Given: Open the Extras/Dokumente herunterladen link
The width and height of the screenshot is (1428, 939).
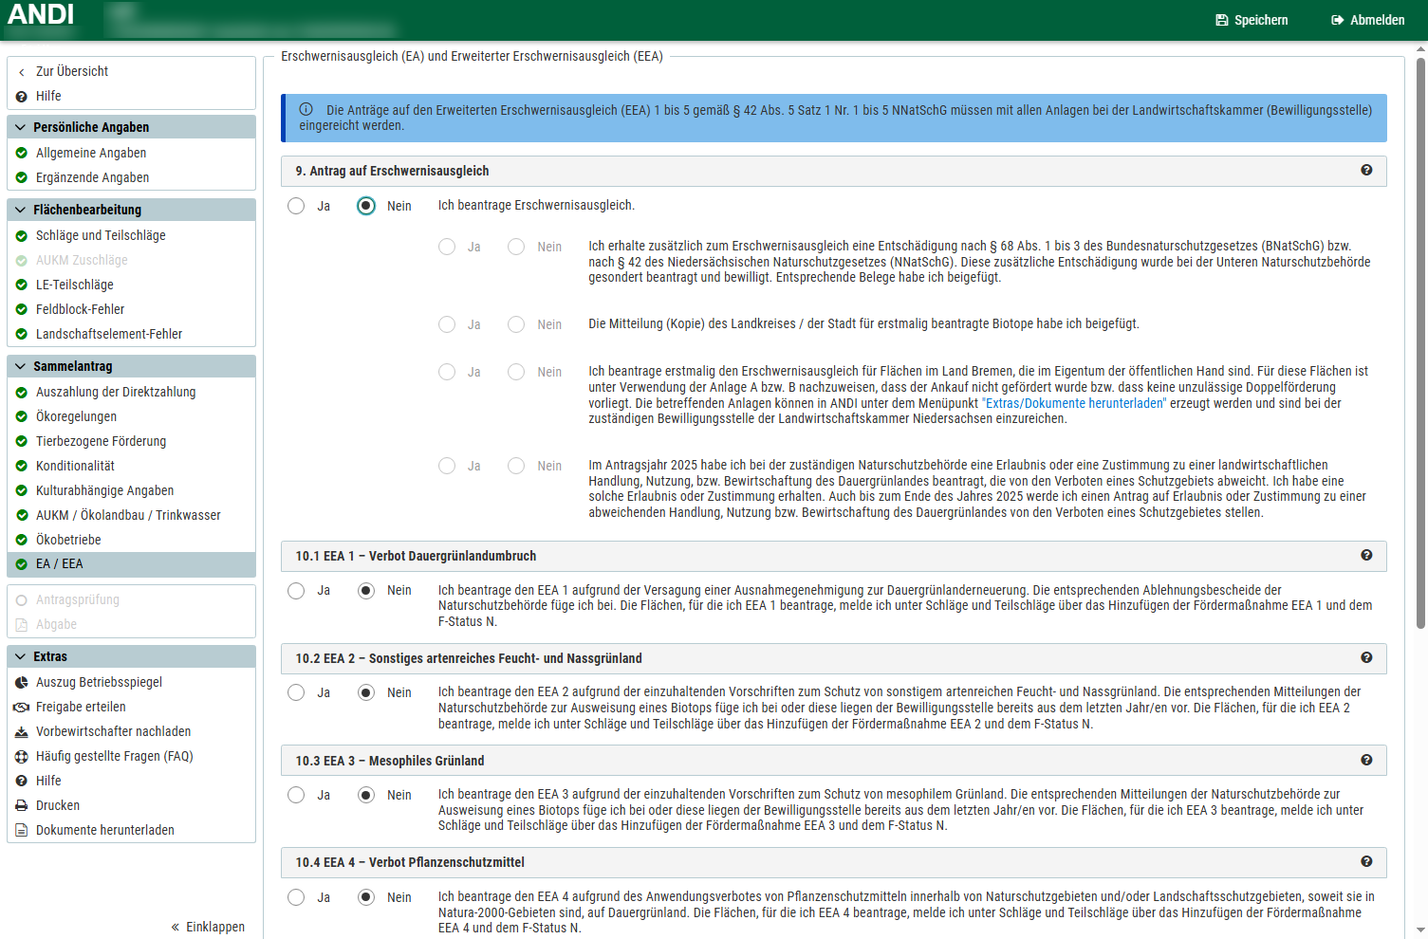Looking at the screenshot, I should pos(1073,403).
